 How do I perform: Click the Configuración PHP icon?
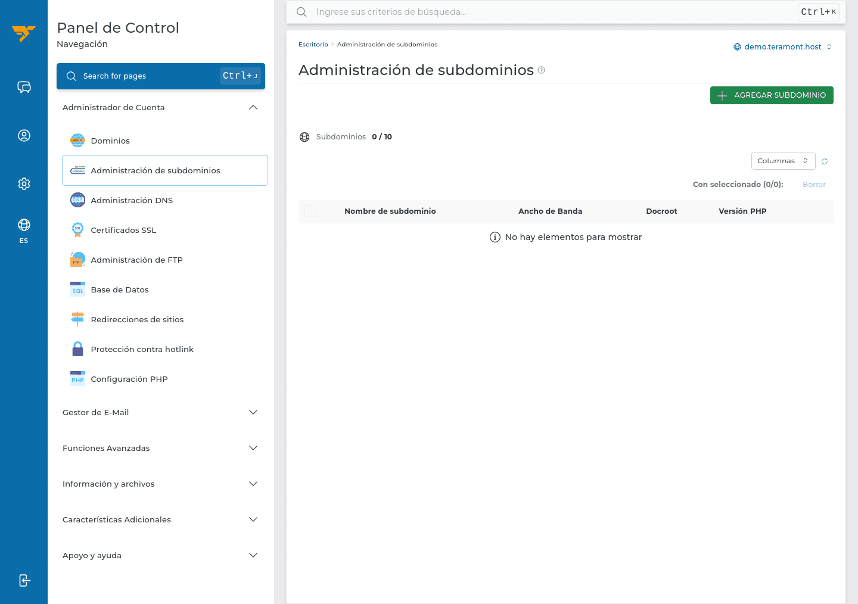click(77, 379)
